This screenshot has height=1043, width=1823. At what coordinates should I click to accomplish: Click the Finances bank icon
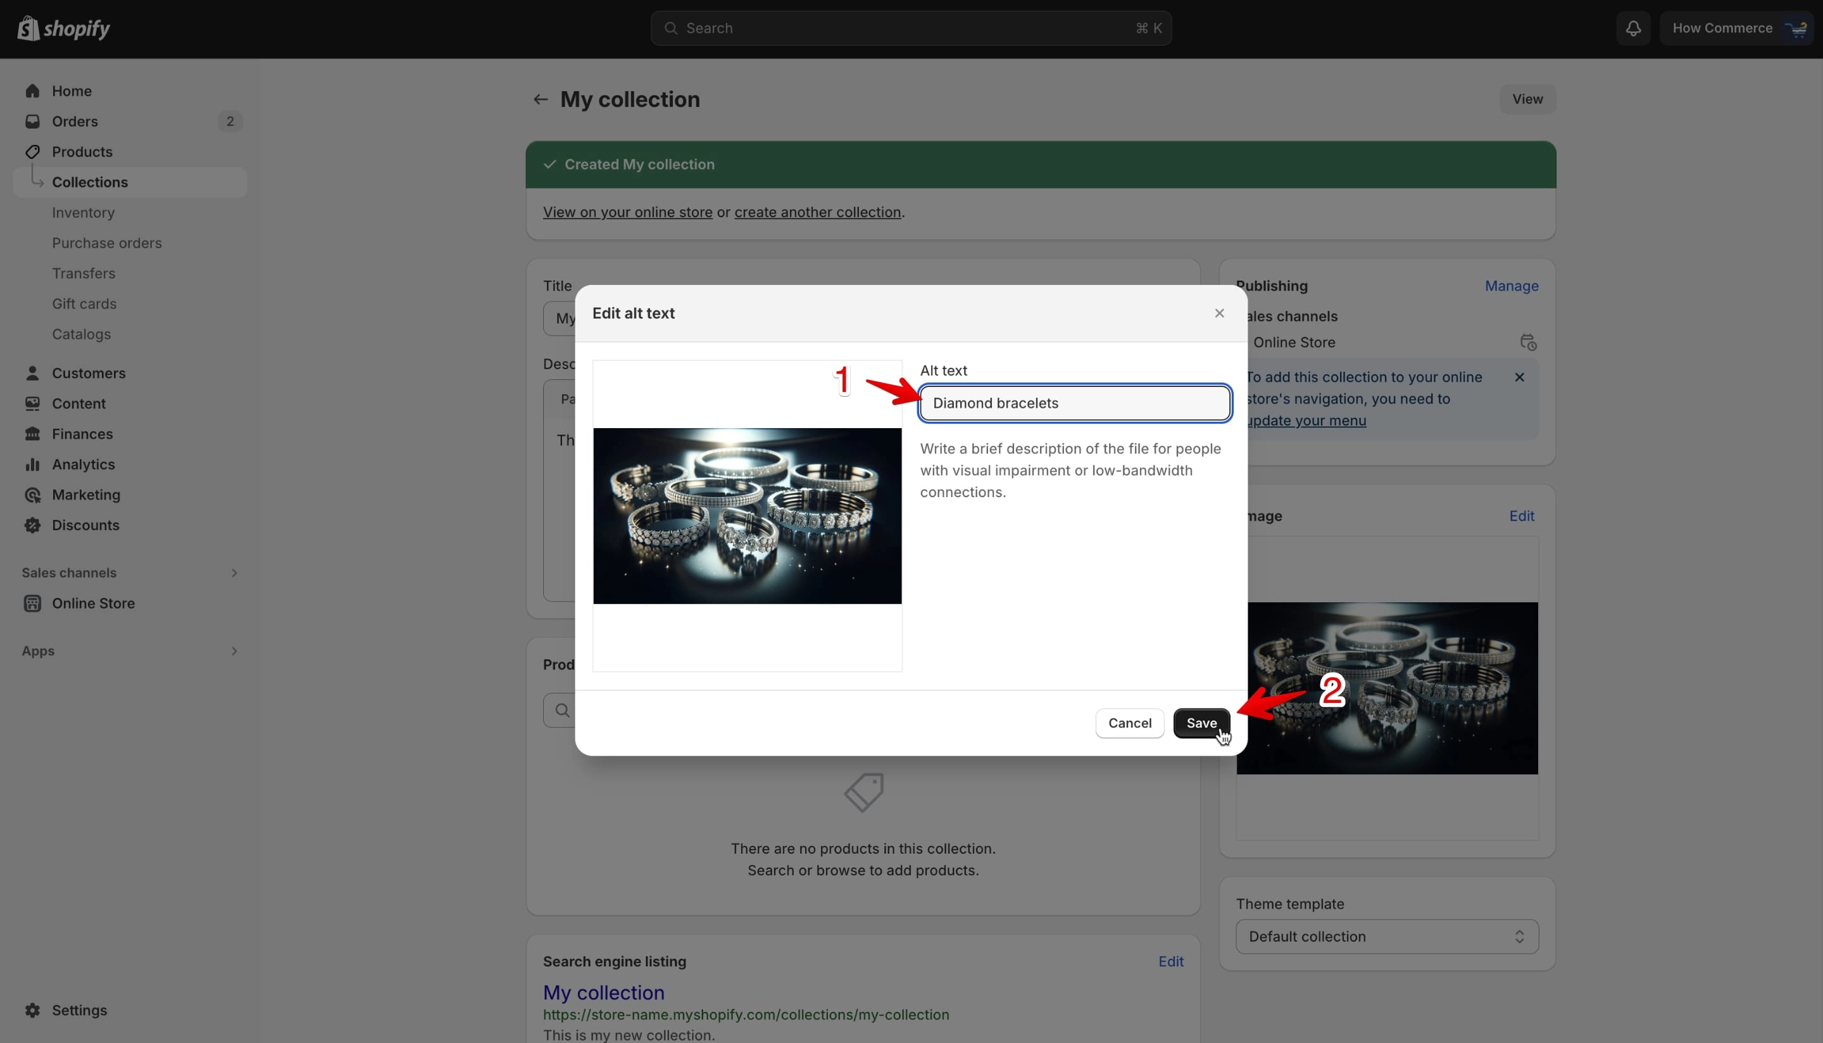(32, 434)
